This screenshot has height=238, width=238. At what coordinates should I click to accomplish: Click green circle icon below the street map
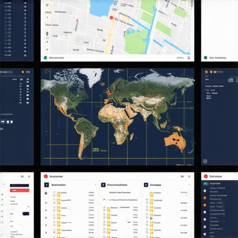coord(45,58)
